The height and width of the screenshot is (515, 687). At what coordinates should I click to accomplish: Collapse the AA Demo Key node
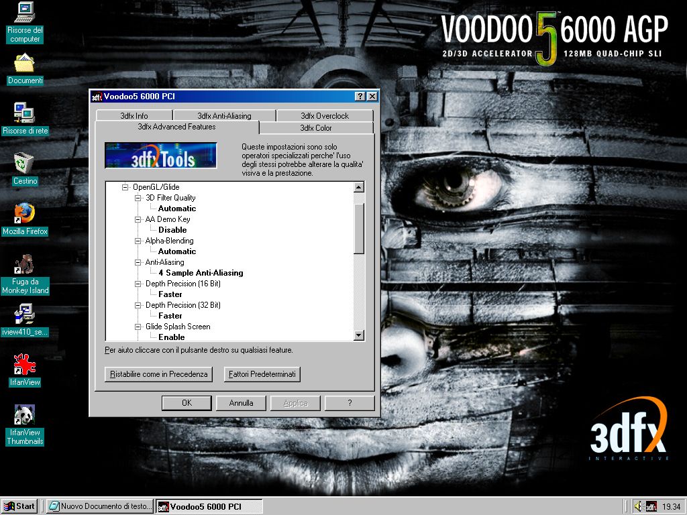coord(138,219)
